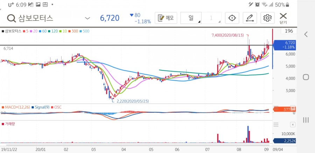
Task: Tap the 6,720 current price text
Action: [x=110, y=18]
